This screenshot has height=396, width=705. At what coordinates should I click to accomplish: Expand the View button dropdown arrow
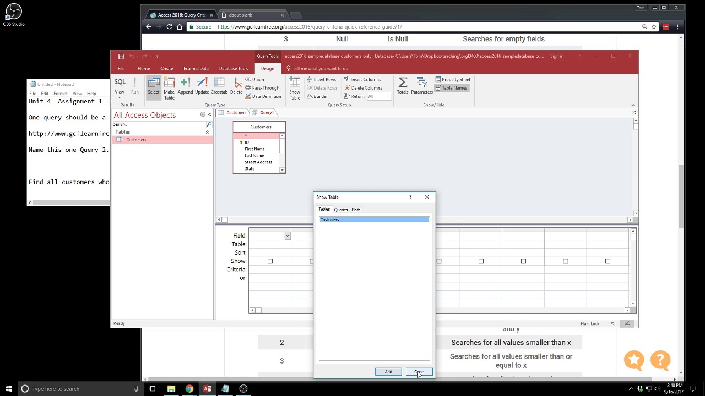click(x=120, y=98)
